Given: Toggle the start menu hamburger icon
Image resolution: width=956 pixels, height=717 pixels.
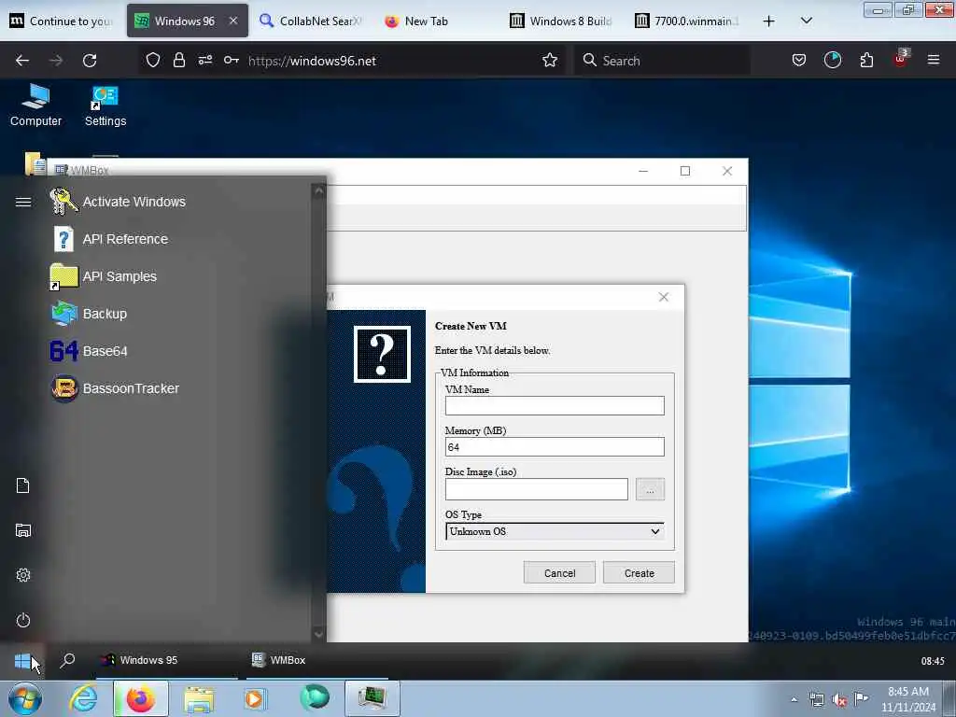Looking at the screenshot, I should coord(23,202).
